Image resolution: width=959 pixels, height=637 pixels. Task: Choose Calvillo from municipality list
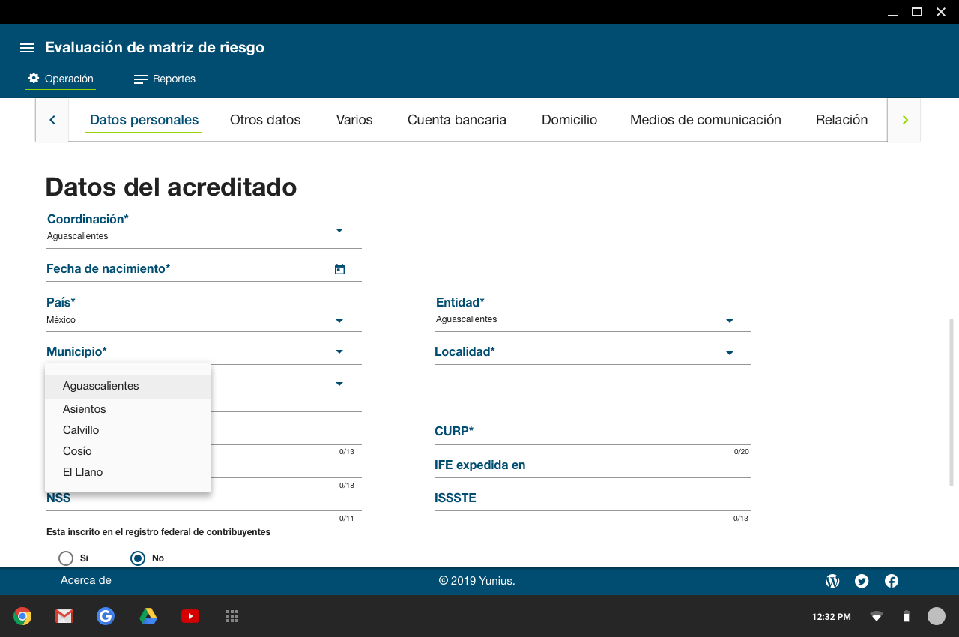[81, 430]
